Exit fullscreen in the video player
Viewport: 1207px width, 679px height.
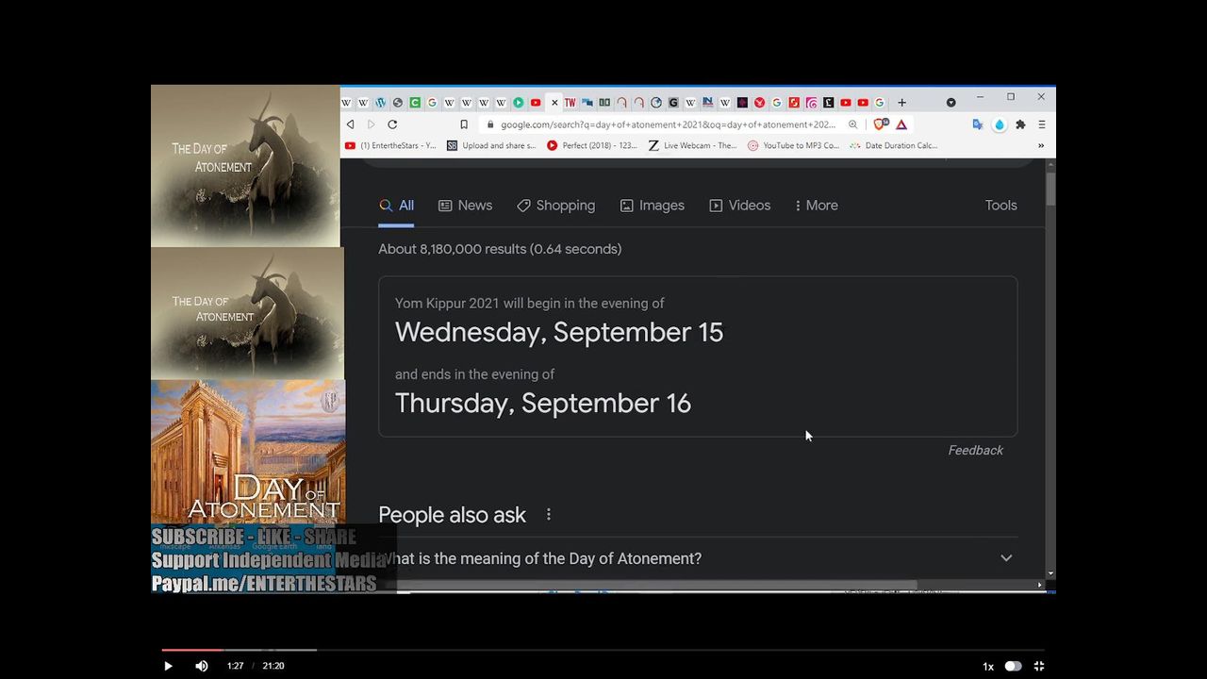tap(1039, 666)
